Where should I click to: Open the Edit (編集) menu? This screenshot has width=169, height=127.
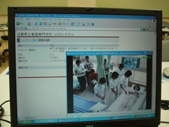click(x=29, y=19)
